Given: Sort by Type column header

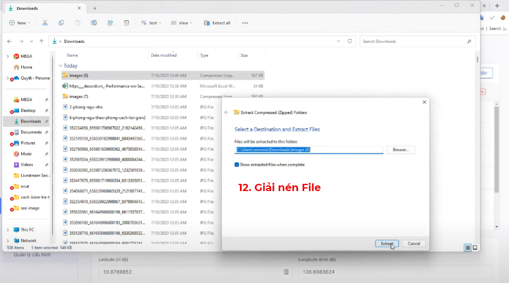Looking at the screenshot, I should [x=204, y=55].
